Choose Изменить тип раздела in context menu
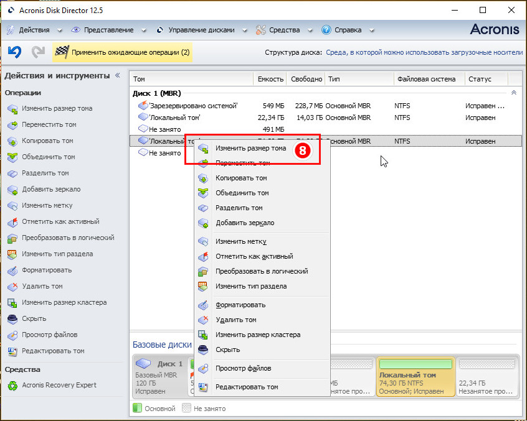This screenshot has height=421, width=527. 262,286
